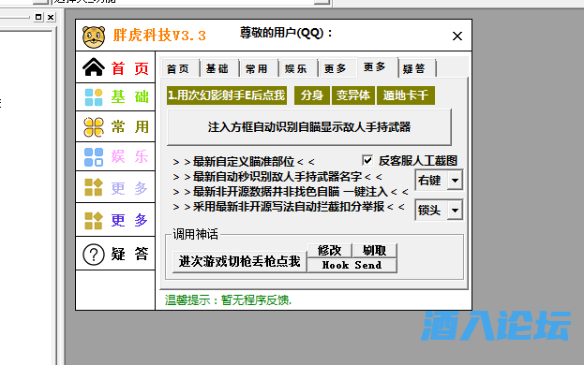Switch to the 娱乐 tab
The width and height of the screenshot is (584, 365).
coord(298,68)
